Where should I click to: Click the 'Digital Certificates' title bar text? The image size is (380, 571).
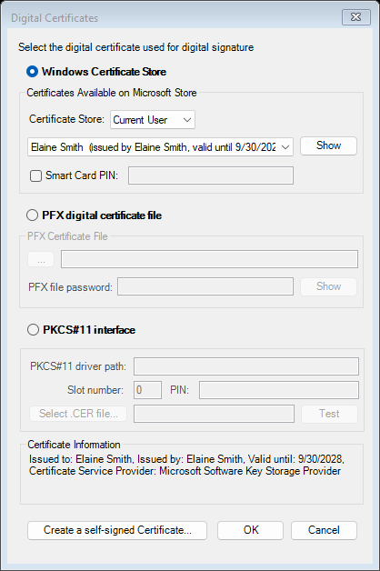(55, 18)
